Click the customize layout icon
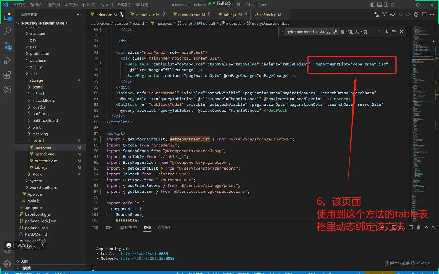 (x=393, y=5)
